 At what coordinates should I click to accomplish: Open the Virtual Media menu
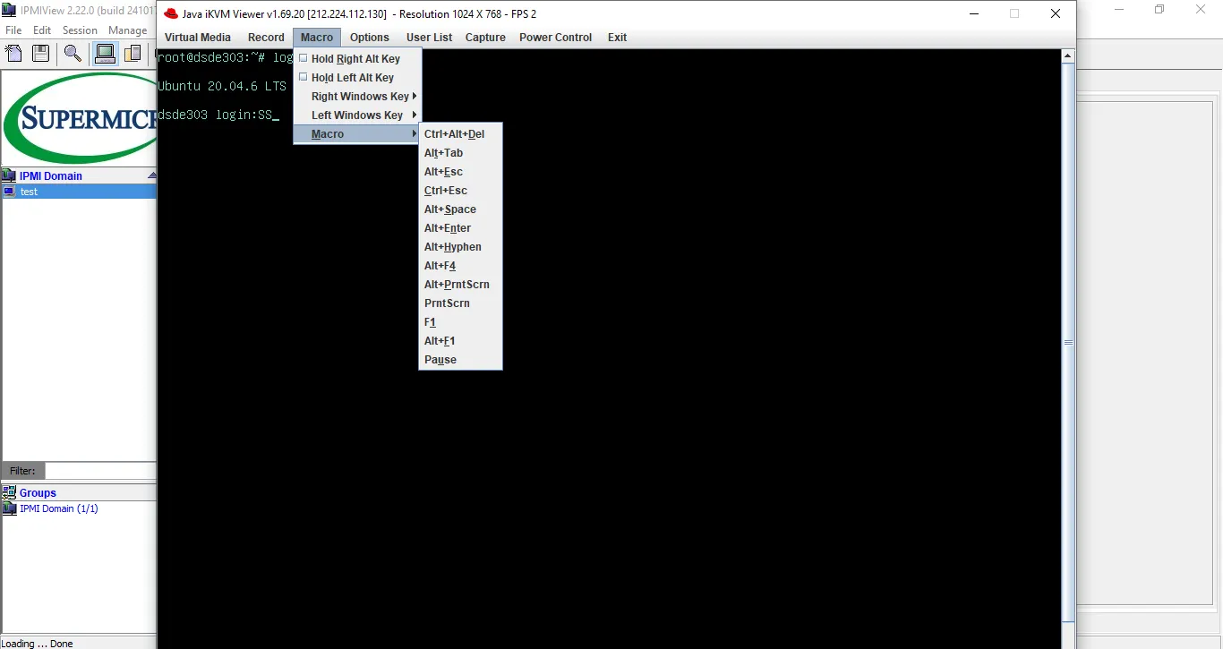pos(197,38)
